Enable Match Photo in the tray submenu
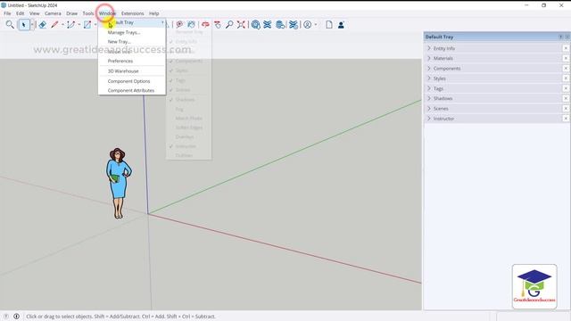Image resolution: width=571 pixels, height=321 pixels. click(x=188, y=119)
